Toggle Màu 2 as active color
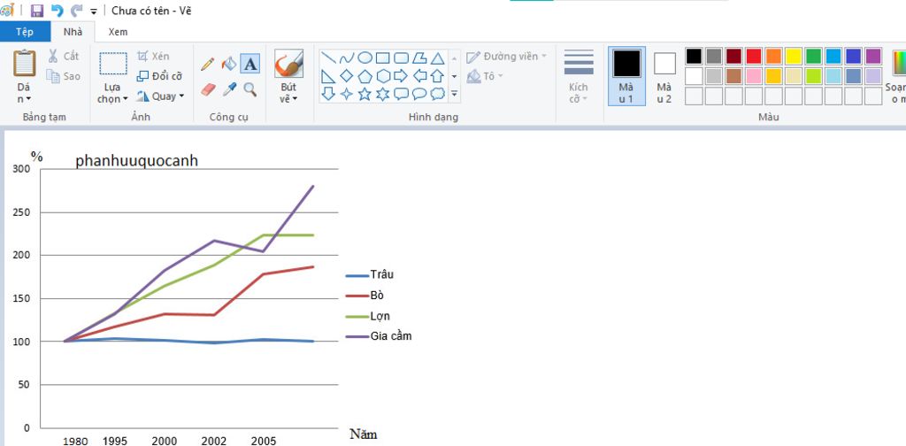The height and width of the screenshot is (446, 906). pyautogui.click(x=664, y=75)
